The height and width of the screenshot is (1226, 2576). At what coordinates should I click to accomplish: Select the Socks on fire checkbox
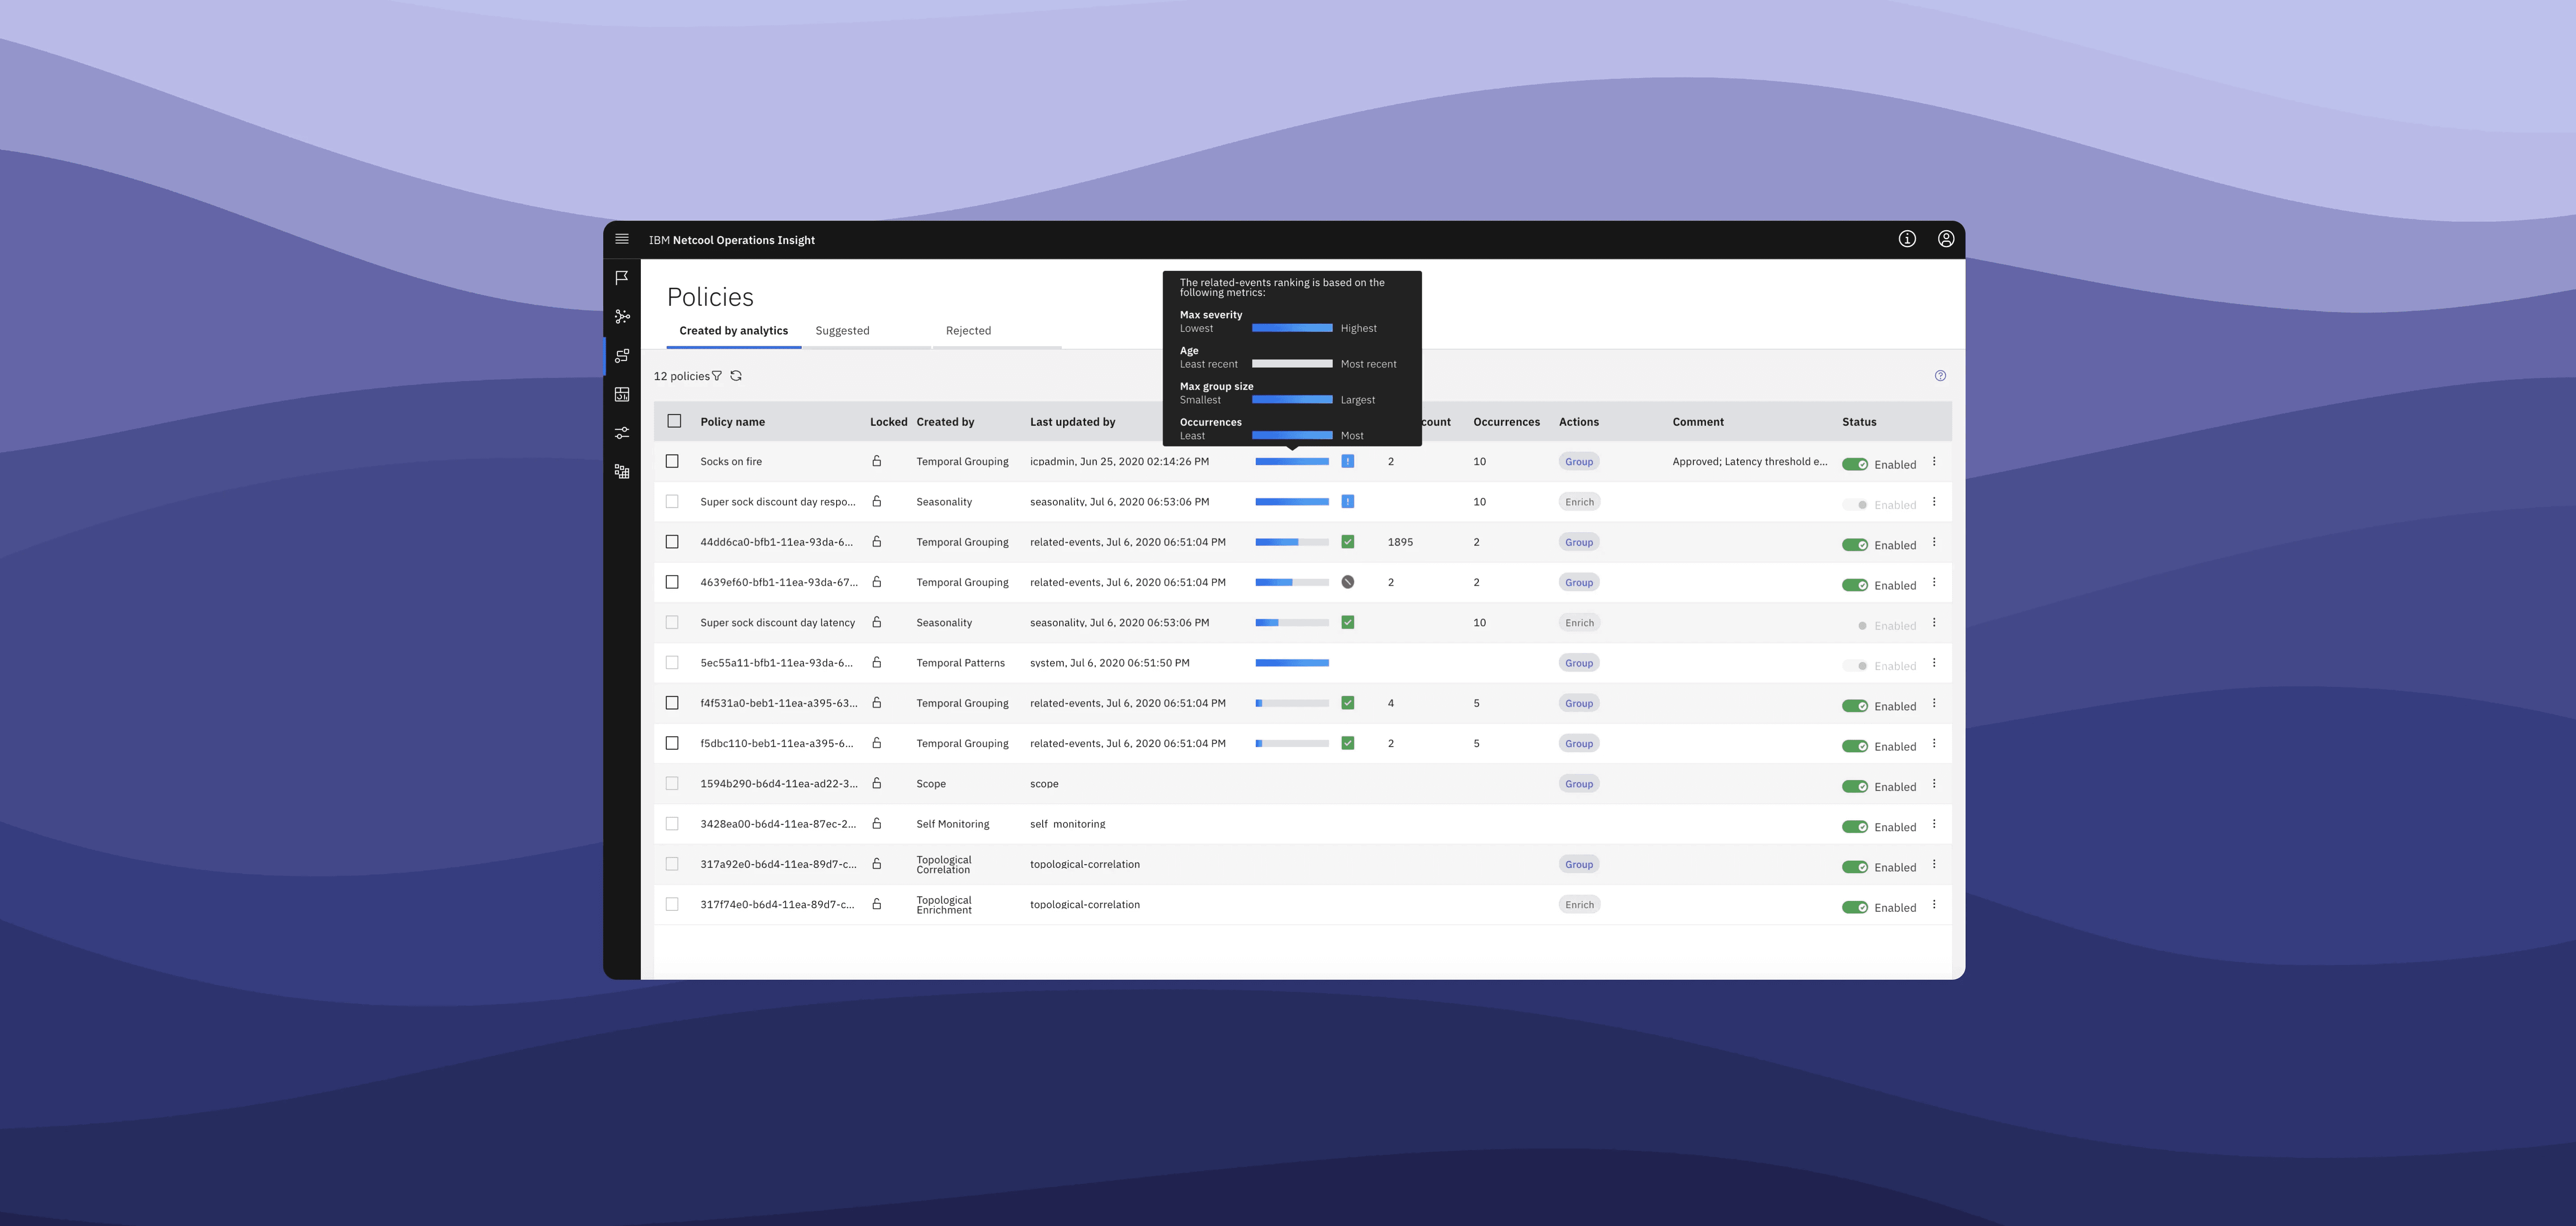[672, 461]
